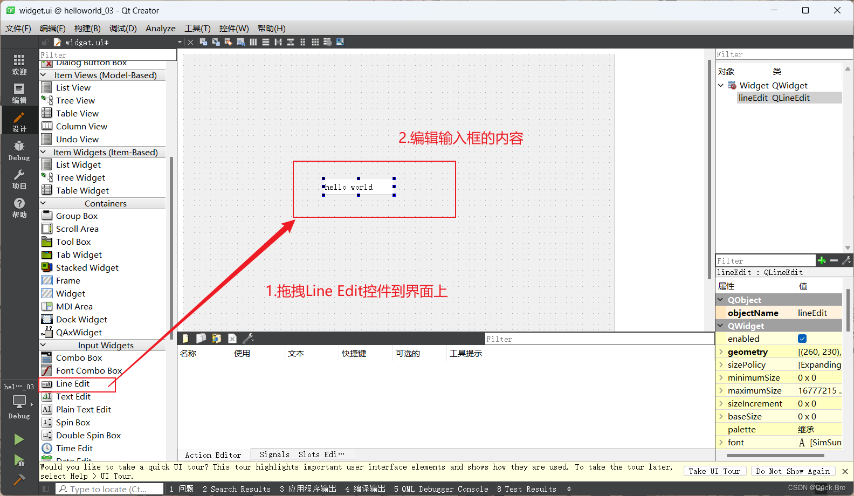The height and width of the screenshot is (496, 854).
Task: Open 工具(T) menu
Action: [x=197, y=28]
